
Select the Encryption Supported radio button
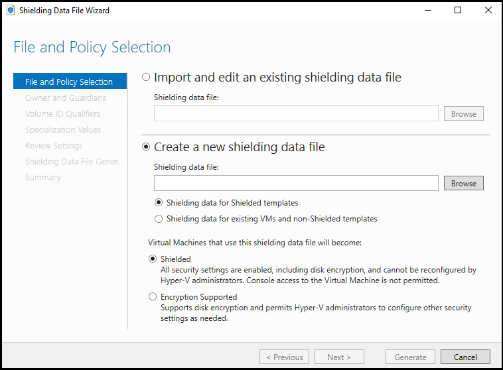[x=153, y=297]
